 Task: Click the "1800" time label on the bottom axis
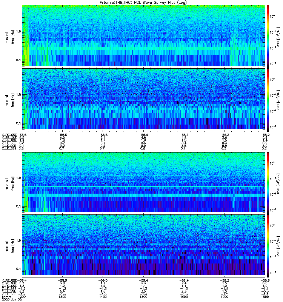coord(265,297)
